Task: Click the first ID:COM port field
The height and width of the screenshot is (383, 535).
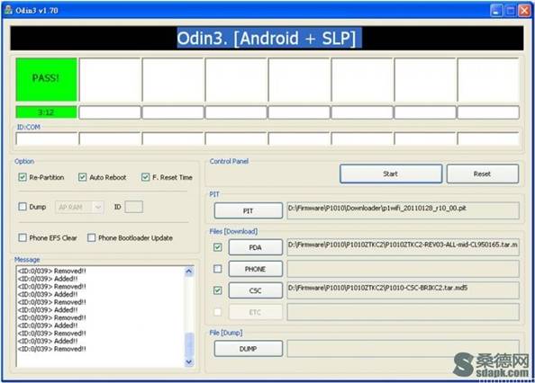Action: click(47, 138)
